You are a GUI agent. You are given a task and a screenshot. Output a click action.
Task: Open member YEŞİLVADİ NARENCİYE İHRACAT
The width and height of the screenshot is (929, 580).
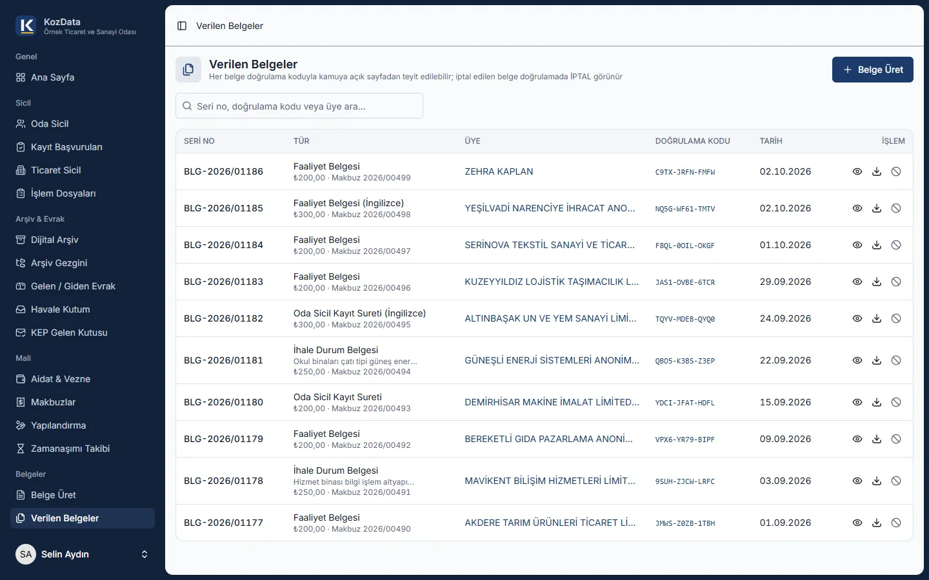[x=550, y=208]
